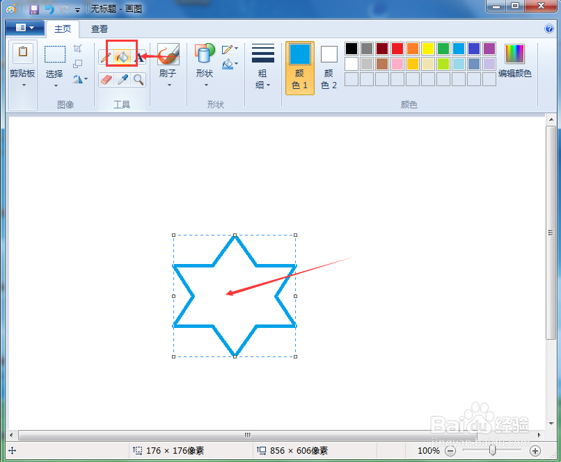The height and width of the screenshot is (462, 561).
Task: Click the horizontal scrollbar right arrow
Action: click(539, 435)
